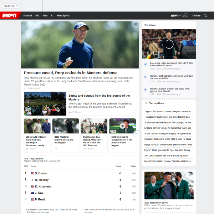214x214 pixels.
Task: Open headline Pressure eased, Rory co-leads in Masters defense
Action: 71,73
